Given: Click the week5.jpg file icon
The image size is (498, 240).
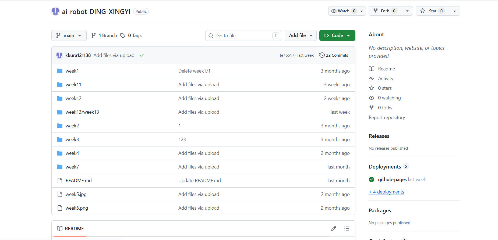Looking at the screenshot, I should 60,194.
